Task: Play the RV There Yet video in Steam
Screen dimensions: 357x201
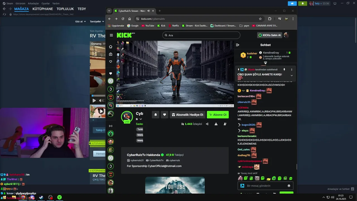Action: tap(94, 100)
